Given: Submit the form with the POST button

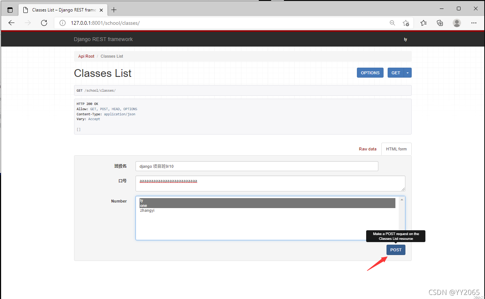Looking at the screenshot, I should 396,250.
